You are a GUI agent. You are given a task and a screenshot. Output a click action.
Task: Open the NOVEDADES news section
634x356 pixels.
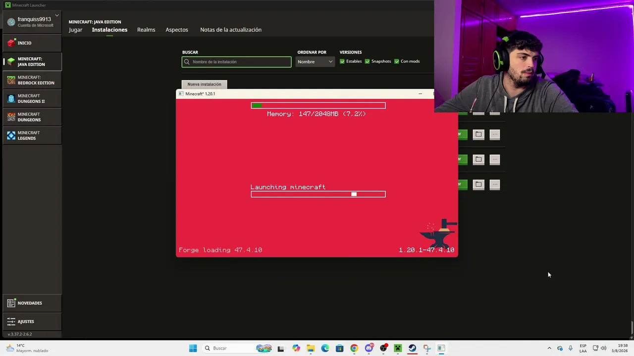[x=32, y=303]
